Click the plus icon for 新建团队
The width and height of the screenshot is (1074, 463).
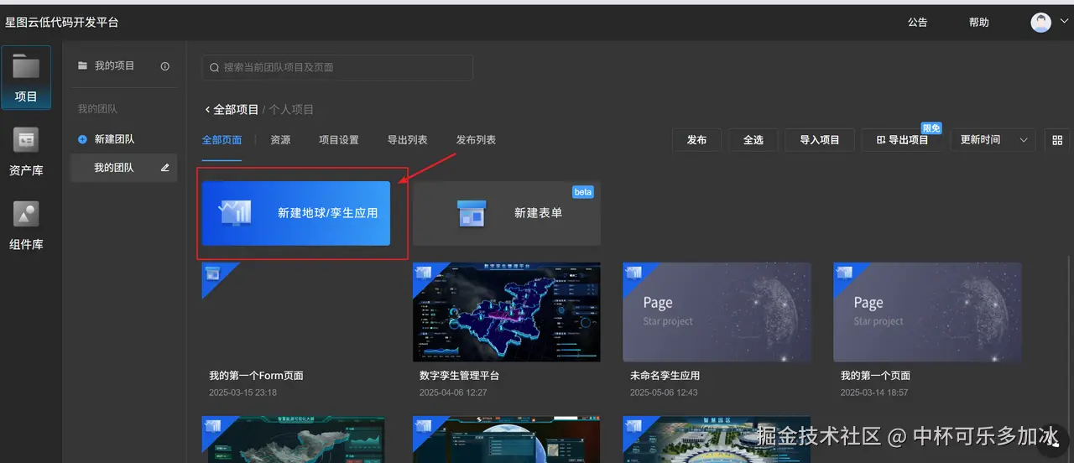[x=82, y=139]
